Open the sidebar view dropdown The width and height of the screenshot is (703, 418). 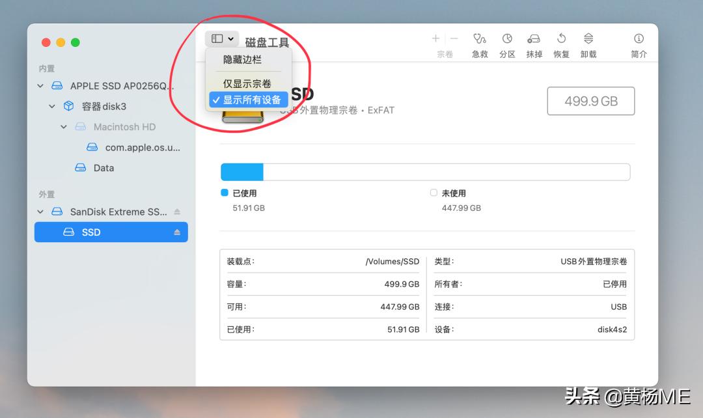pos(221,38)
